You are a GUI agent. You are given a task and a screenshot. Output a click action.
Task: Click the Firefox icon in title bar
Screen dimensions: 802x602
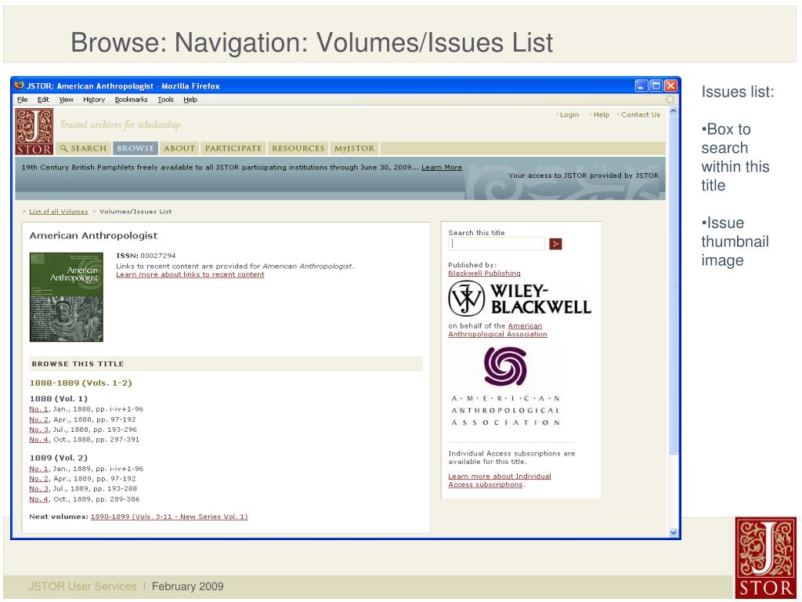pos(20,85)
